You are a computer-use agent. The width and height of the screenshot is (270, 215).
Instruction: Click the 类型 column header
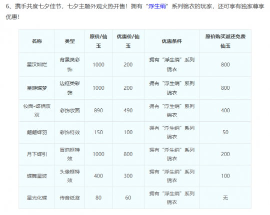(69, 41)
